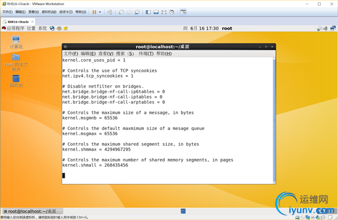This screenshot has width=338, height=220.
Task: Click the root user label in top panel
Action: (x=227, y=29)
